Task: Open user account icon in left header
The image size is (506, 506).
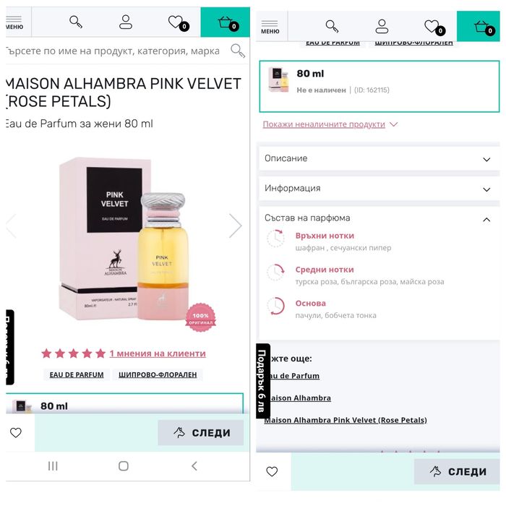Action: (x=126, y=22)
